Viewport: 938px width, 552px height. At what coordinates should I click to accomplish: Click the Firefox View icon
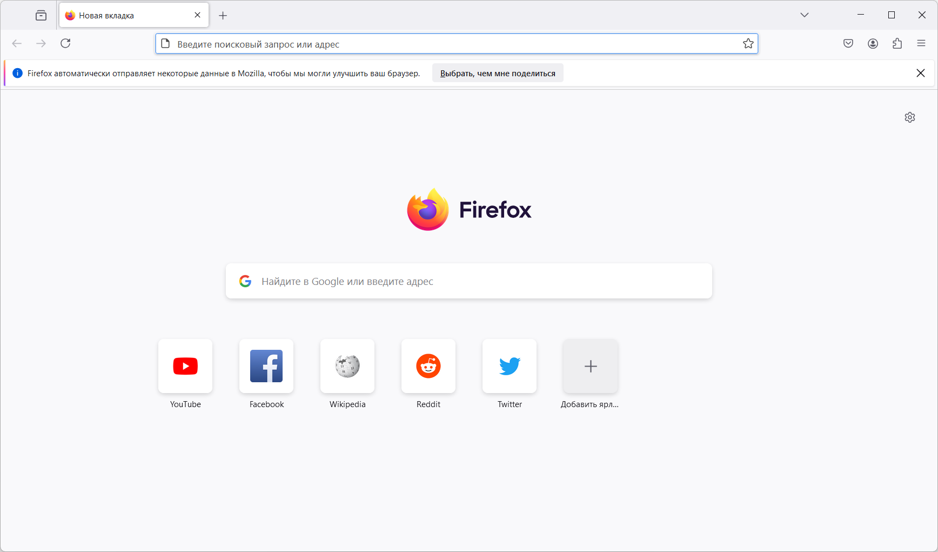tap(41, 16)
